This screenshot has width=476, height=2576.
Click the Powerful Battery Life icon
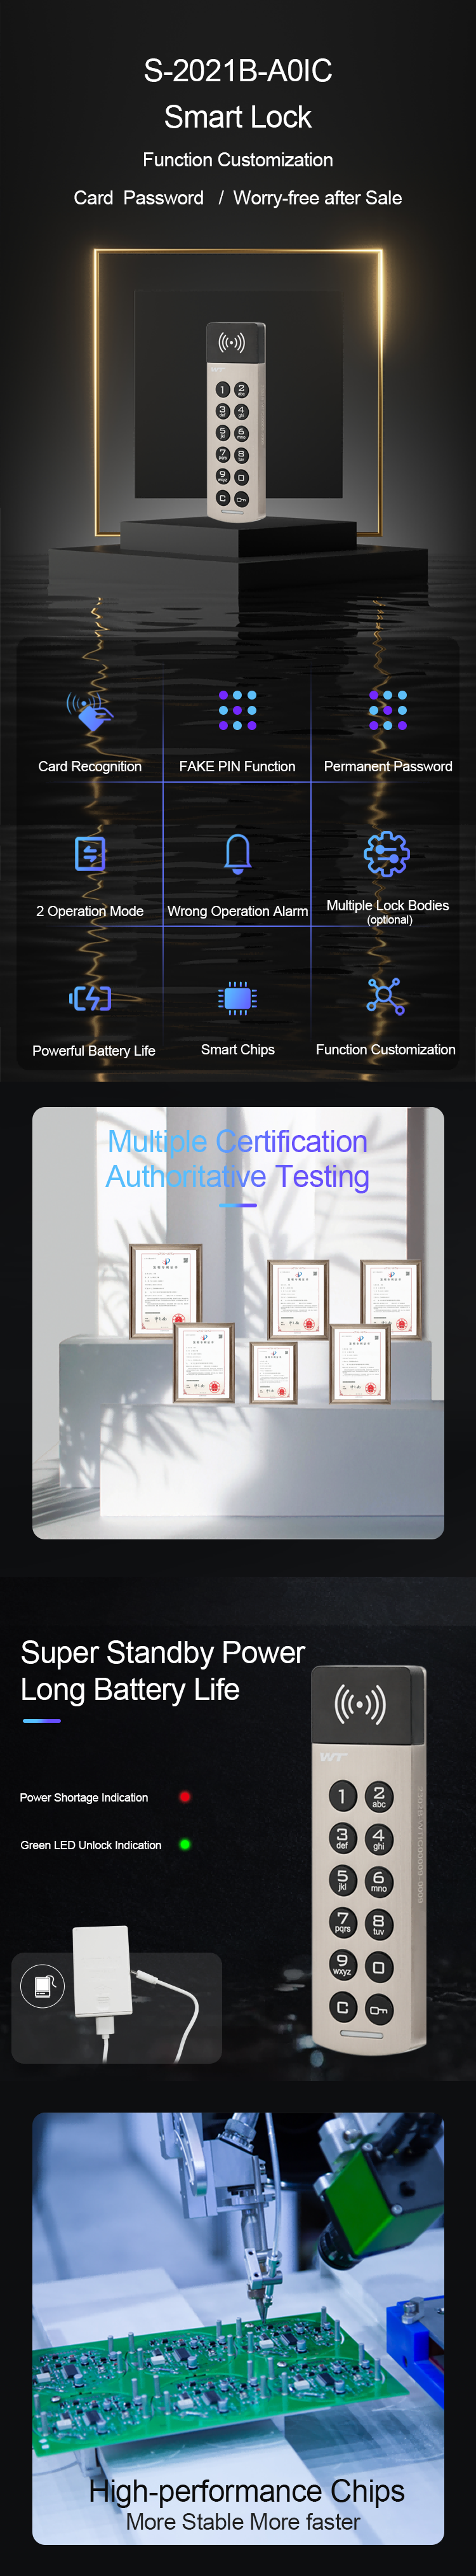(91, 997)
